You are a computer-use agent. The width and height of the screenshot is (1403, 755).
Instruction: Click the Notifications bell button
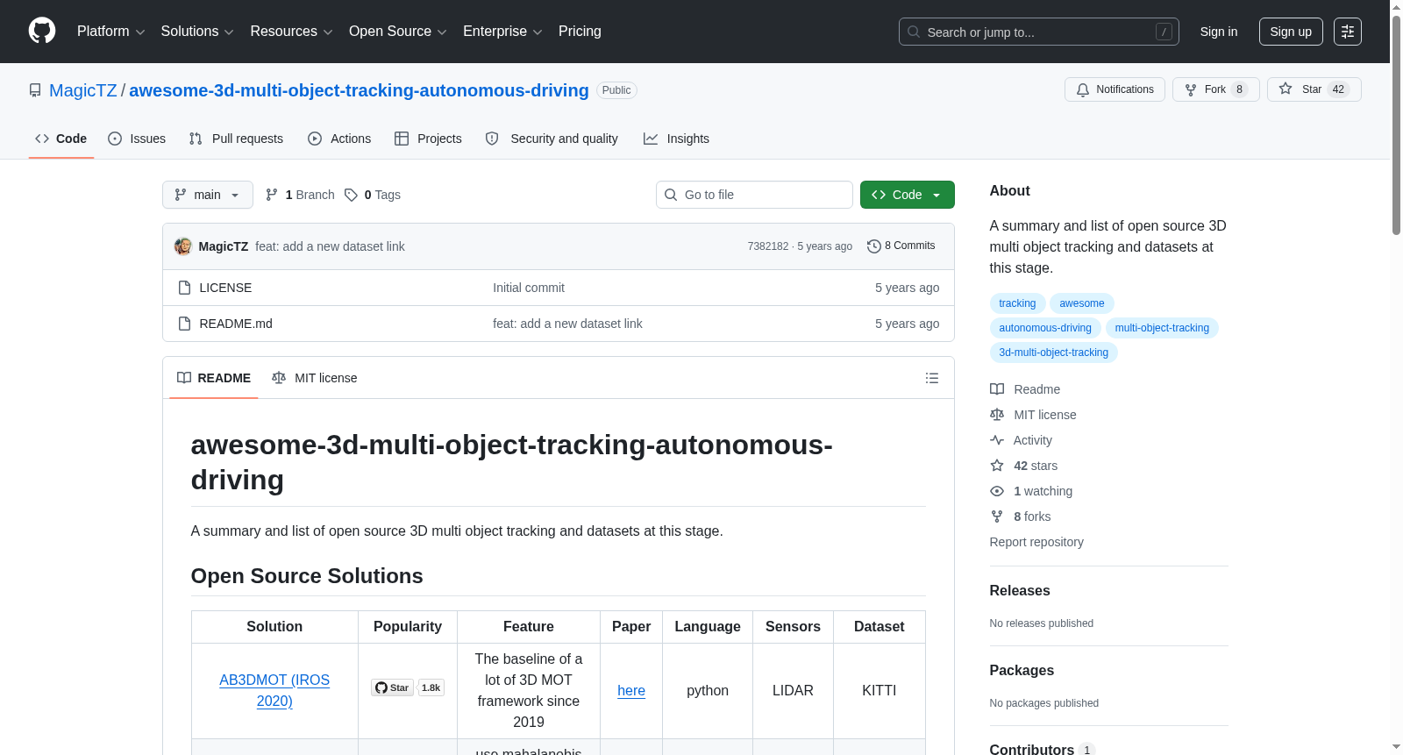[1115, 89]
